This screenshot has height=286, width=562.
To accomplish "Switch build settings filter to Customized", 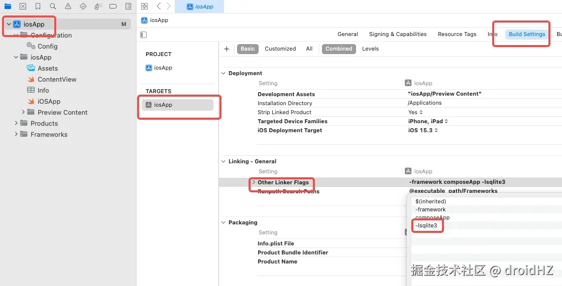I will pyautogui.click(x=280, y=49).
